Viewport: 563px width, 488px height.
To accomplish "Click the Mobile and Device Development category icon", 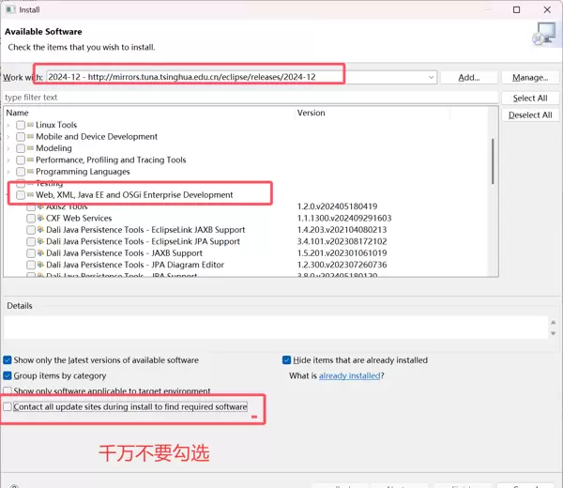I will point(31,137).
